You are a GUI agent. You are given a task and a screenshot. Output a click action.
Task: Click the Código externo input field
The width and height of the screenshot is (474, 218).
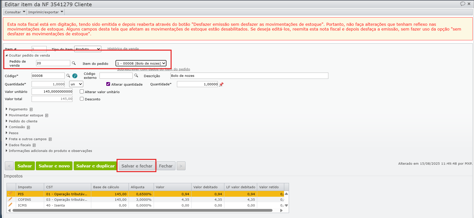[116, 75]
